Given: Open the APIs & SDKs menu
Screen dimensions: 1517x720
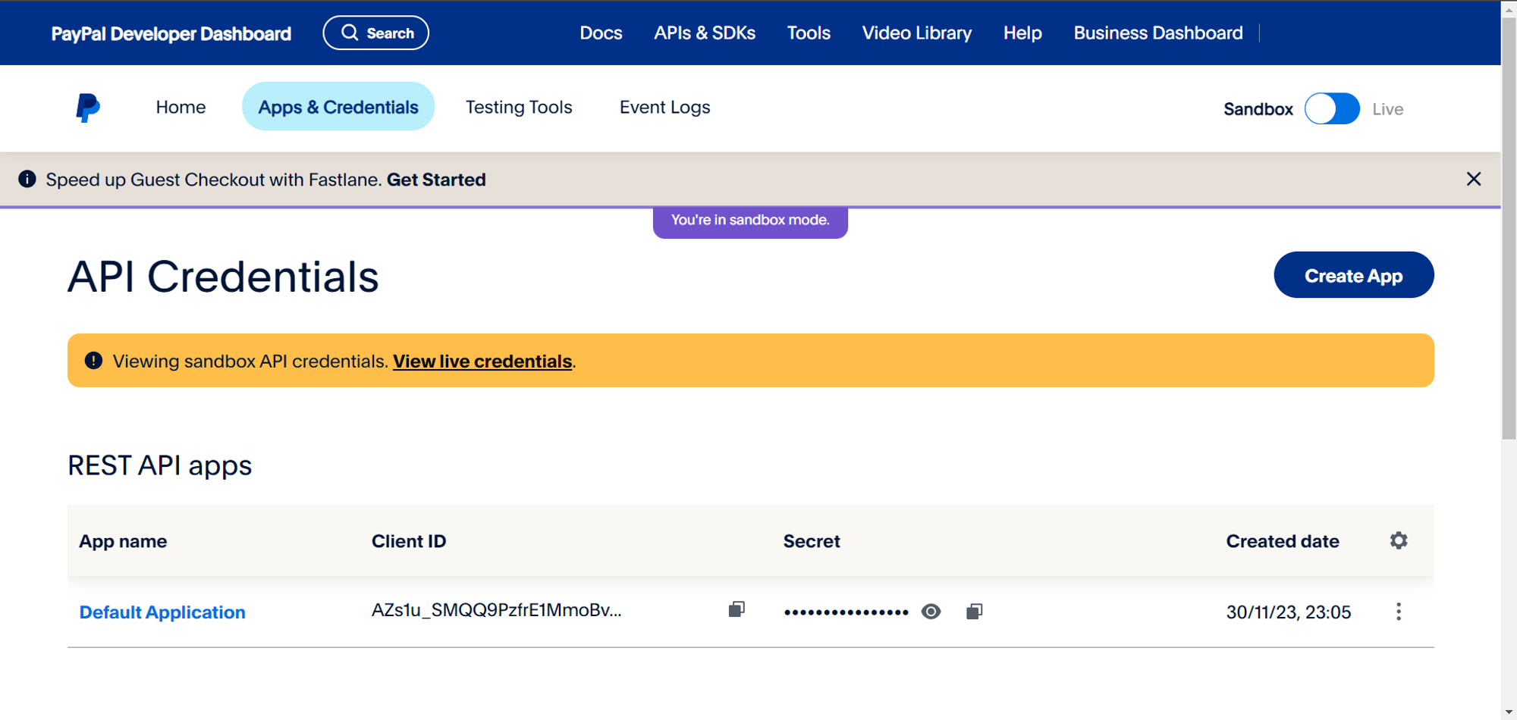Looking at the screenshot, I should coord(705,33).
